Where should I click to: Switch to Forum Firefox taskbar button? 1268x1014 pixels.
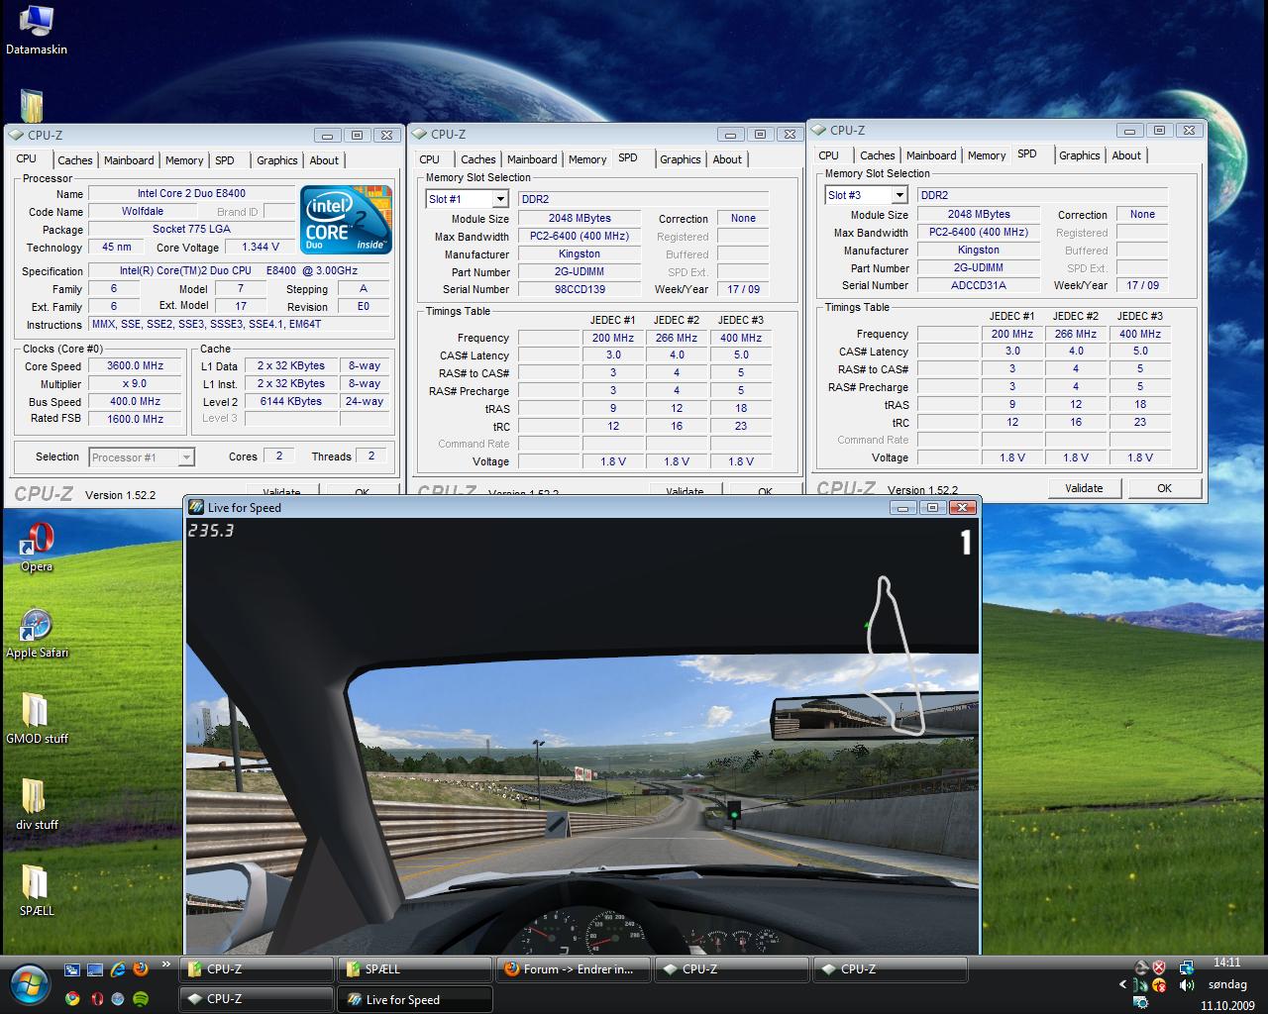tap(574, 969)
